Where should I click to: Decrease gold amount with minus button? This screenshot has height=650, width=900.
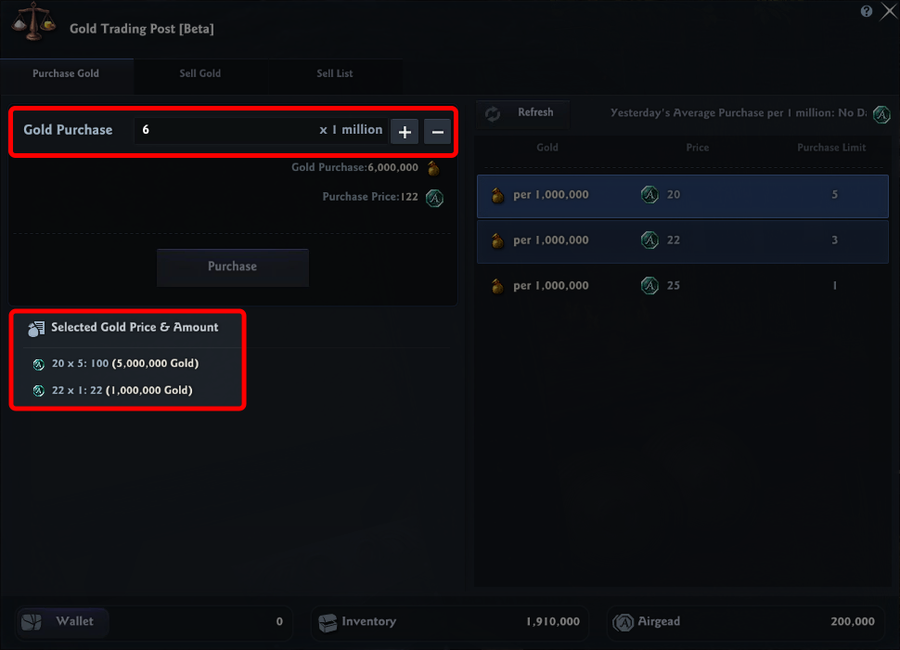pos(437,132)
